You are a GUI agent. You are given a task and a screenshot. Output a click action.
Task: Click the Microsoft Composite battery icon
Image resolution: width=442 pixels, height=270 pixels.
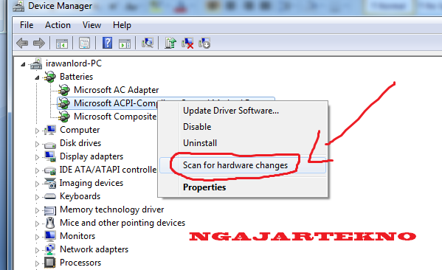[64, 117]
